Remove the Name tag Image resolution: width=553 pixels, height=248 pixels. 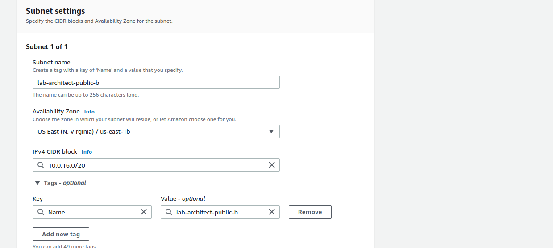point(310,212)
